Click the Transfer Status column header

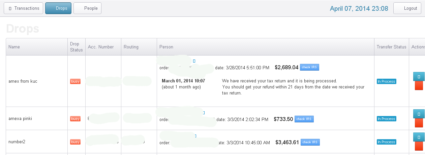click(x=392, y=47)
